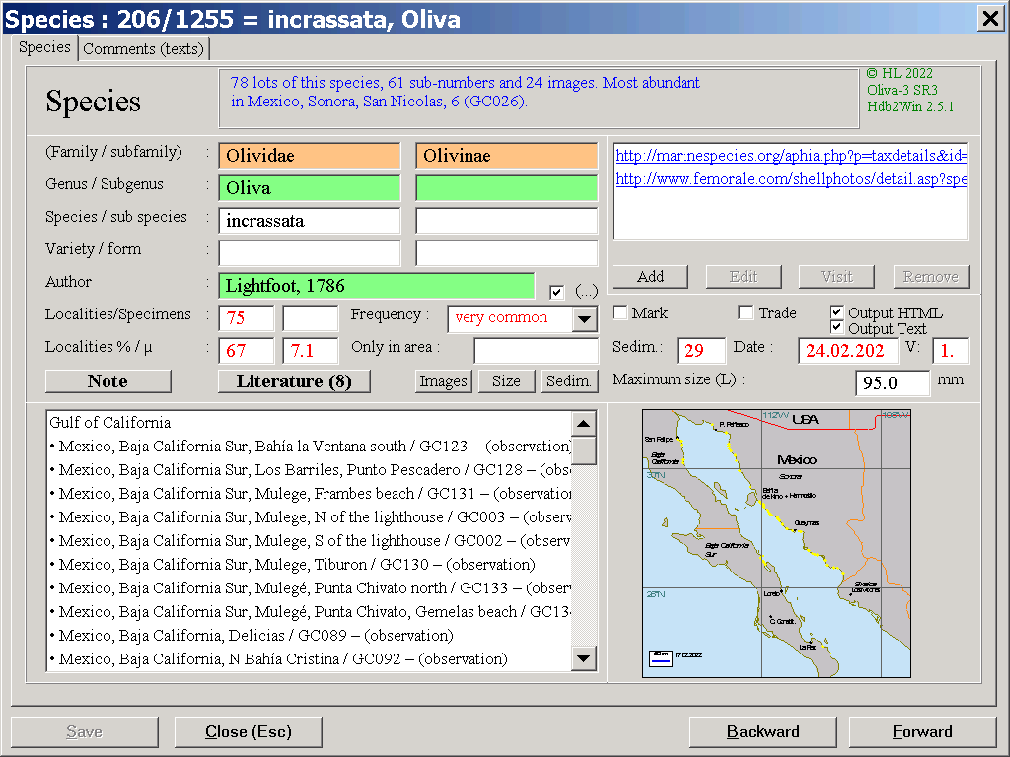Screen dimensions: 1010x757
Task: Toggle the Output Text checkbox
Action: 837,328
